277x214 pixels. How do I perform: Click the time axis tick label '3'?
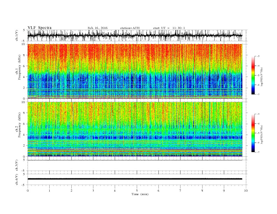click(x=93, y=191)
